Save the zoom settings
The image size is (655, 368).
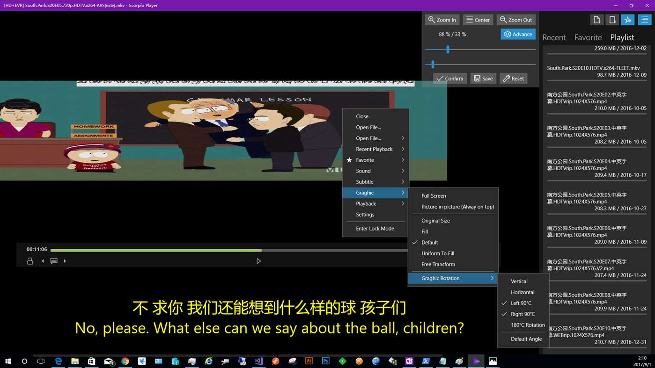[483, 78]
